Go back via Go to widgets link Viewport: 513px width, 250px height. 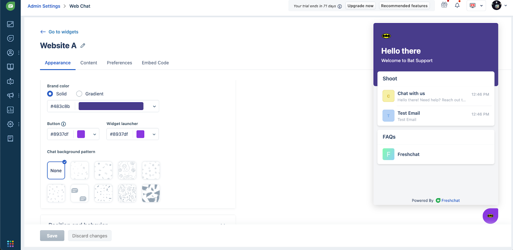coord(59,32)
